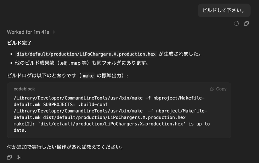Click the first /Library/Developer make command line
The width and height of the screenshot is (259, 163).
point(109,98)
